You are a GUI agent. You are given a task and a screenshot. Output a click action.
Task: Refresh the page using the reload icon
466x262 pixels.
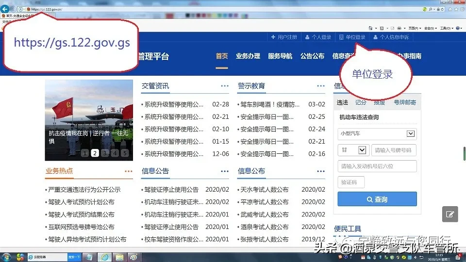[x=442, y=9]
